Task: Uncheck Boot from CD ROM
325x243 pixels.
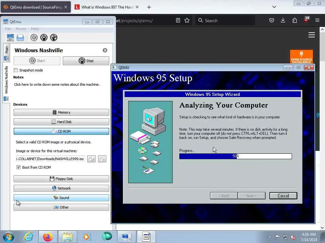Action: (18, 167)
